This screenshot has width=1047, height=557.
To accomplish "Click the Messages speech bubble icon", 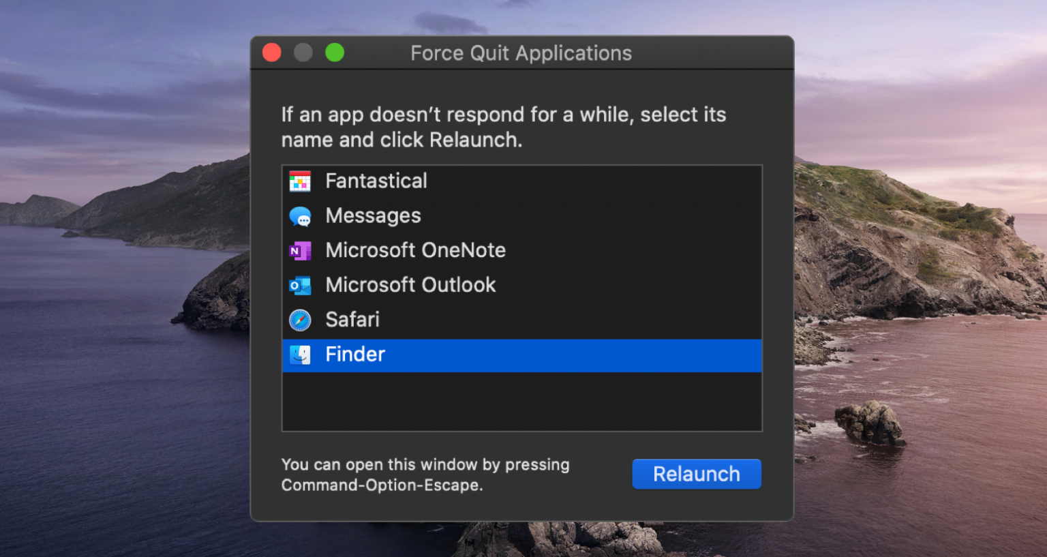I will 301,215.
